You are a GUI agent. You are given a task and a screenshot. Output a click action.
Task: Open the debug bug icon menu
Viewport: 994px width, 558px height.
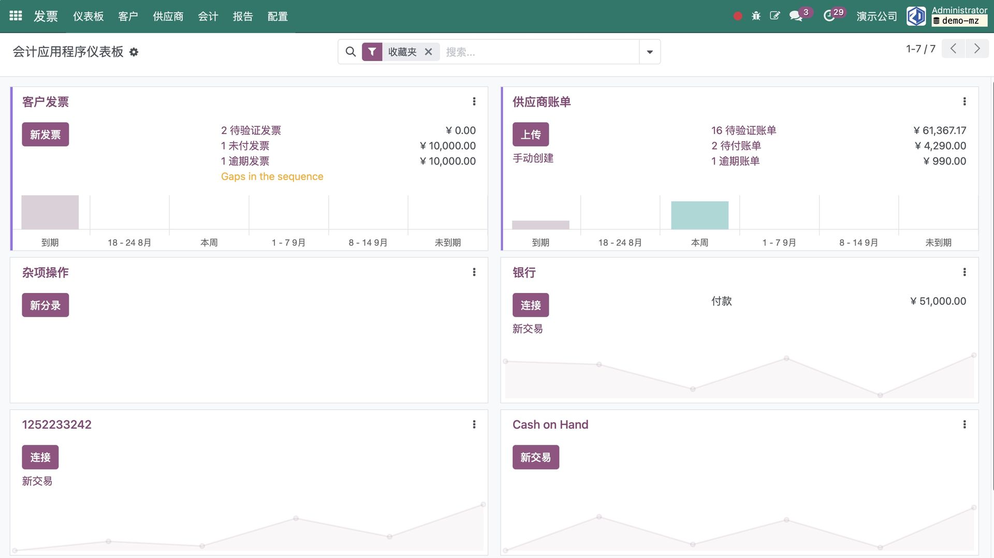[x=756, y=16]
